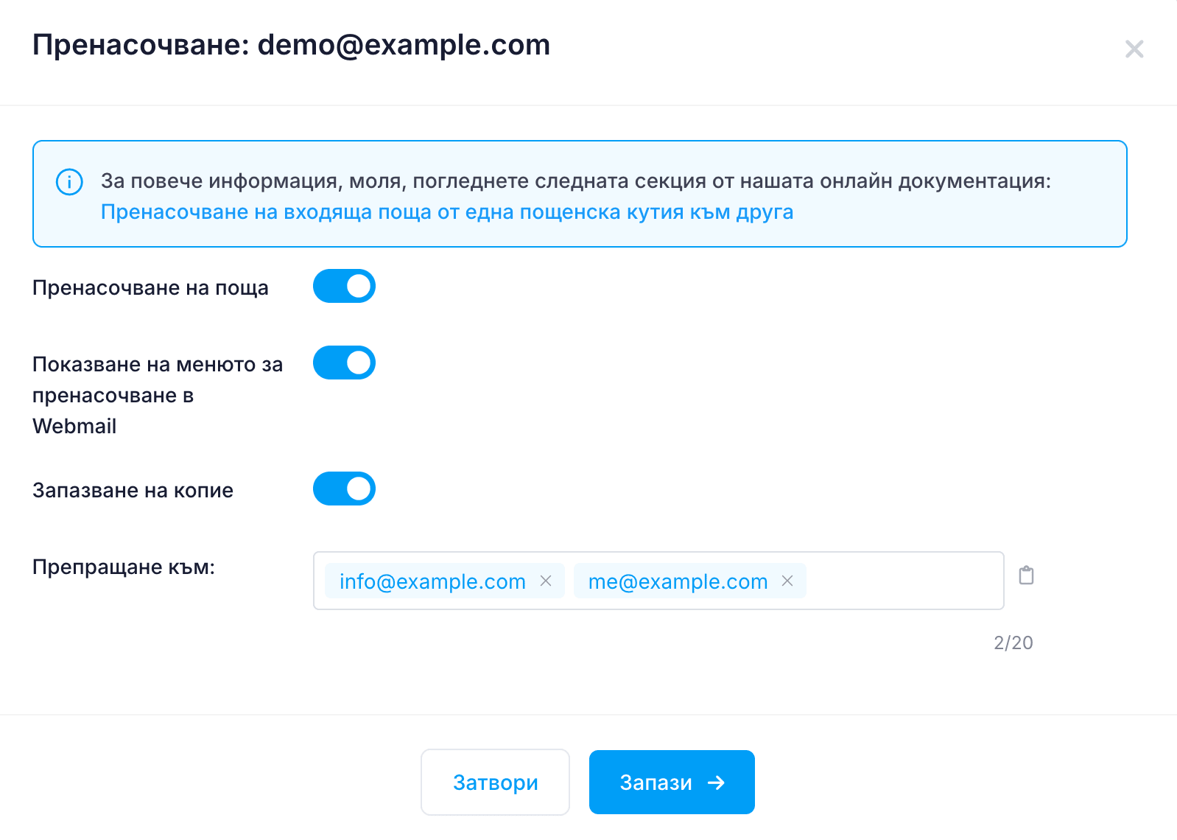Click the Затвори button

[x=495, y=782]
